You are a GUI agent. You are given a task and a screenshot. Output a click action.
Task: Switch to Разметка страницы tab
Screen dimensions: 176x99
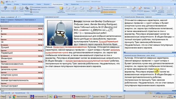click(x=28, y=4)
